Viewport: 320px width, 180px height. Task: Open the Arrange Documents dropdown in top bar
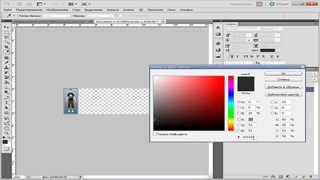pos(72,4)
